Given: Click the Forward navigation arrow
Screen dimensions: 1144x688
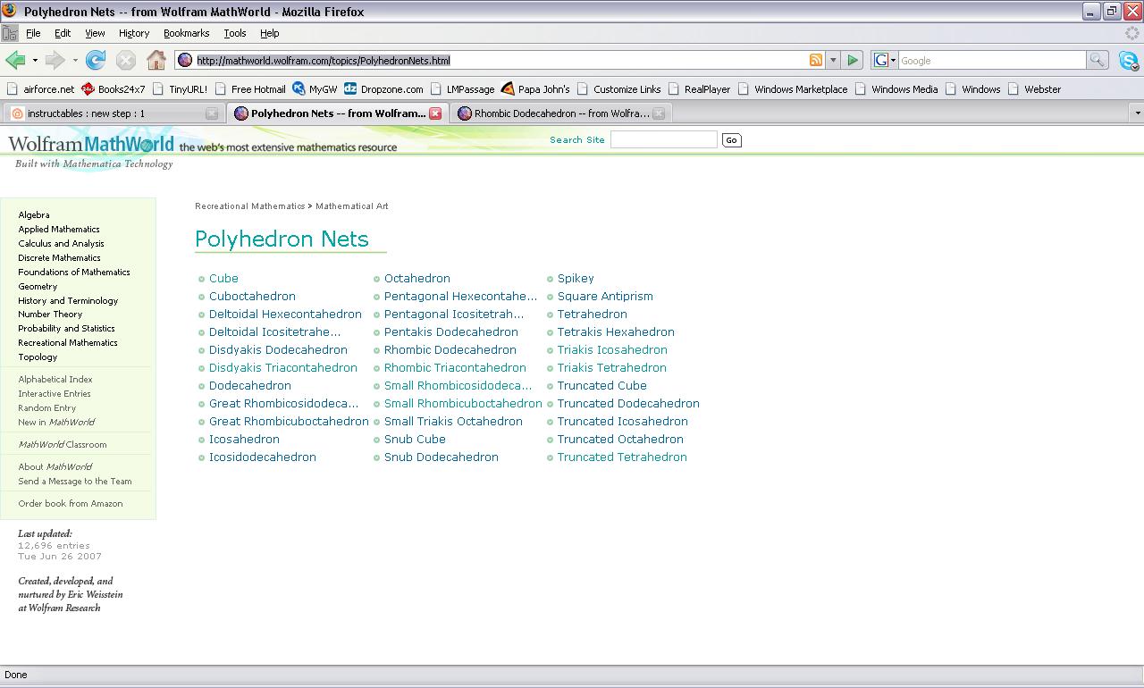Looking at the screenshot, I should (x=55, y=60).
